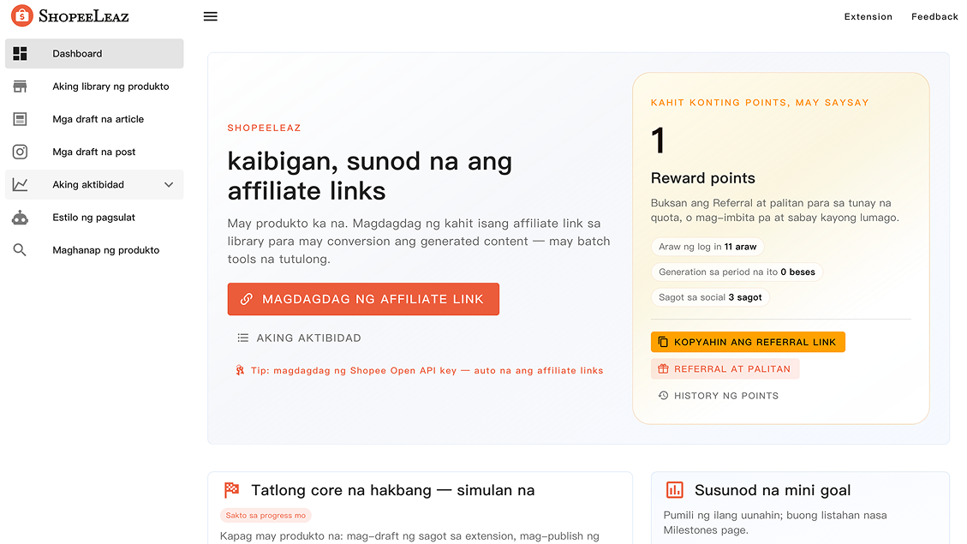Click the Aking Aktibidad list button
The width and height of the screenshot is (967, 544).
tap(299, 338)
